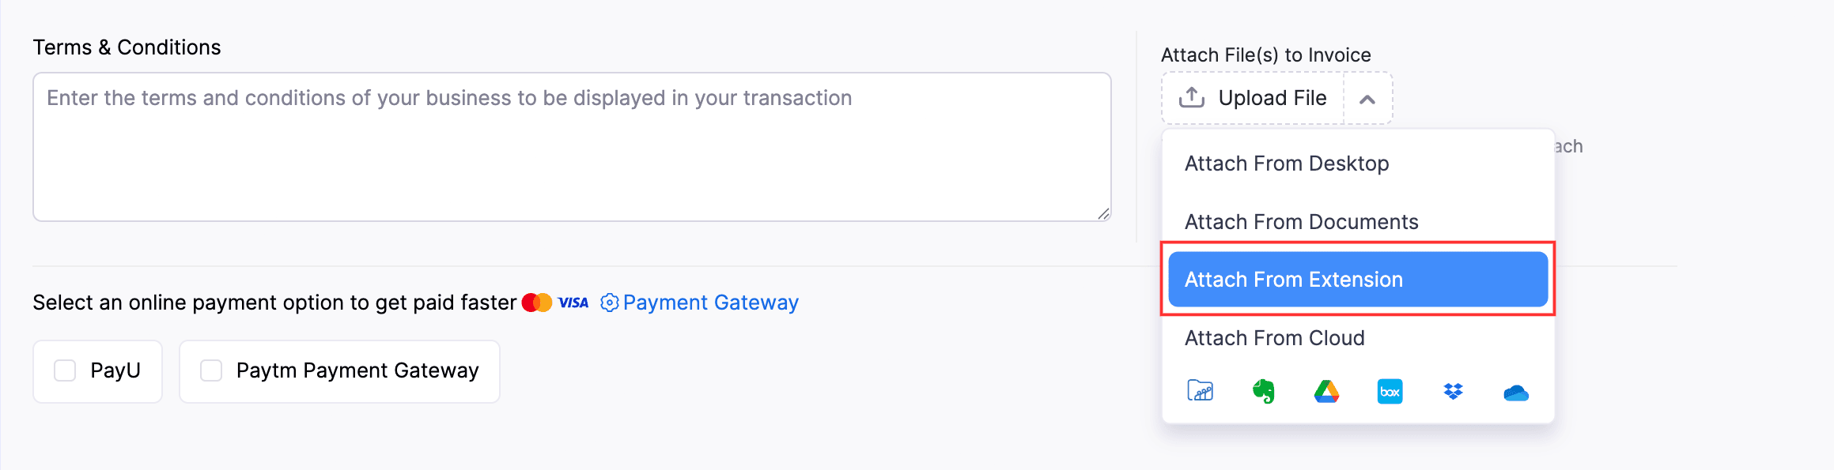Screen dimensions: 1834x470
Task: Attach a file from Dropbox
Action: point(1454,391)
